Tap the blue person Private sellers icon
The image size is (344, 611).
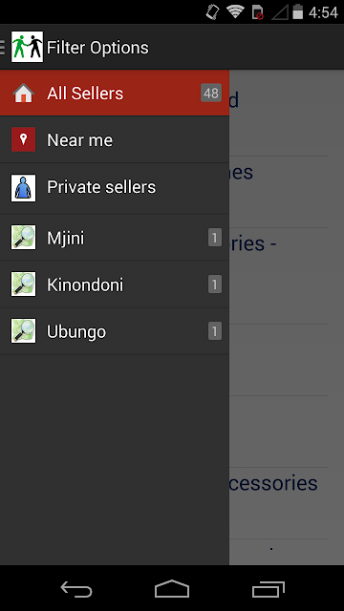click(23, 188)
